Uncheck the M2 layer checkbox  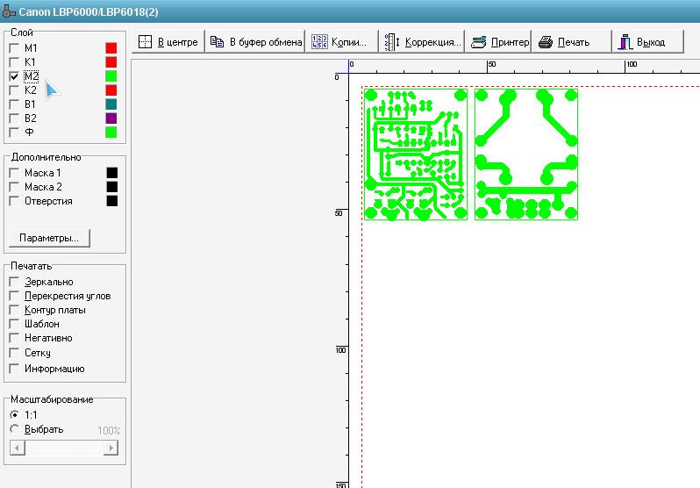(x=14, y=76)
